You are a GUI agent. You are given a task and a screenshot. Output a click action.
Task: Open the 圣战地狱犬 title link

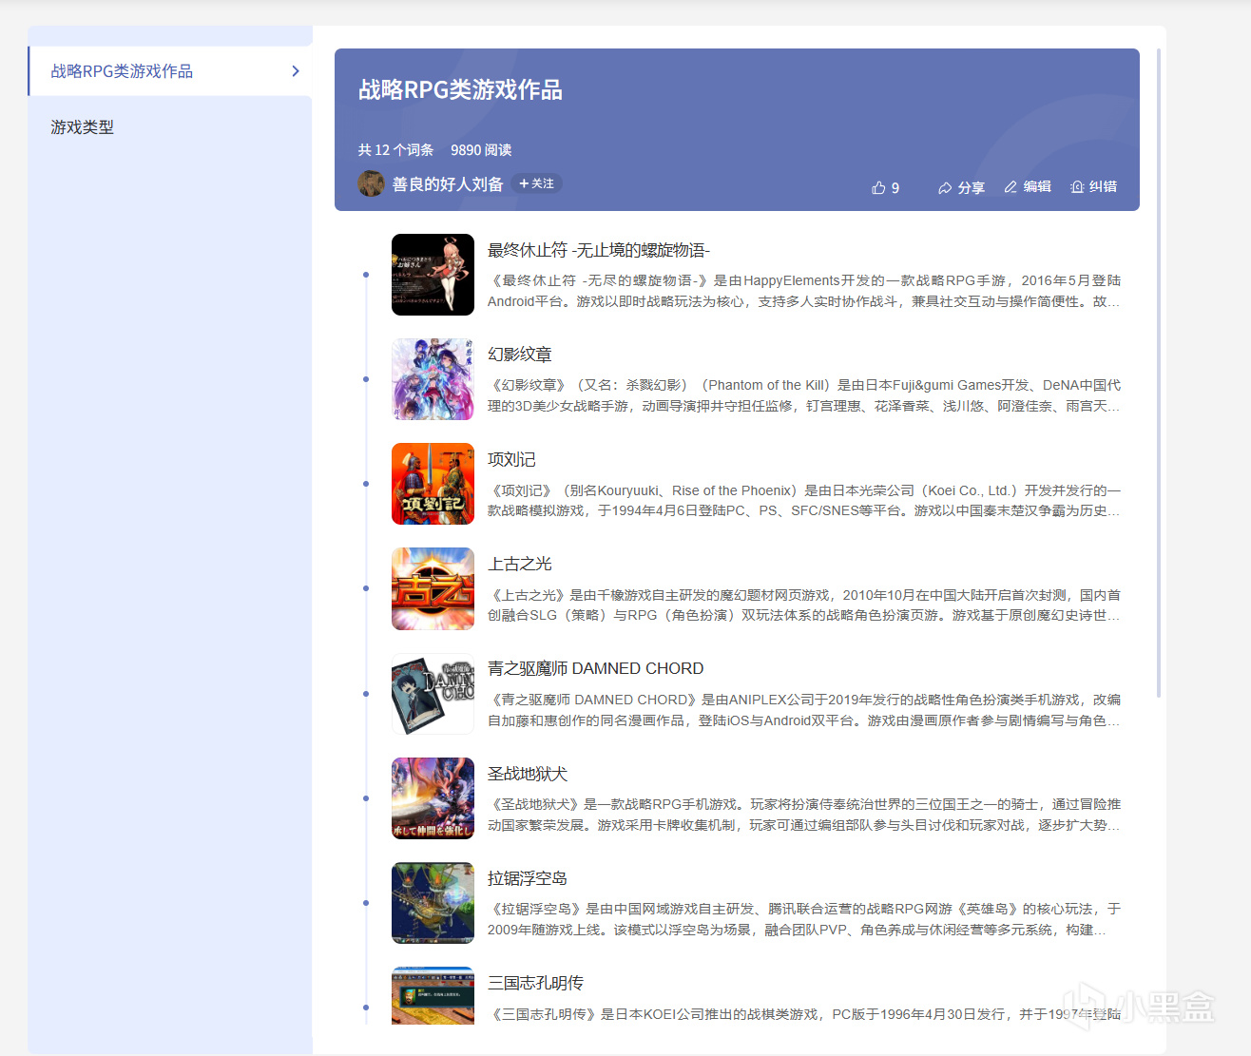pos(528,775)
